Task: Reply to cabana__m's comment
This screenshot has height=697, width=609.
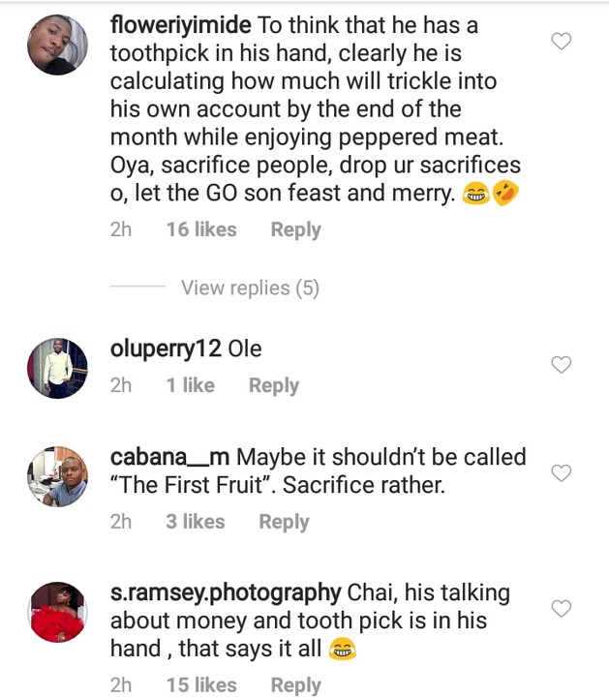Action: (x=284, y=522)
